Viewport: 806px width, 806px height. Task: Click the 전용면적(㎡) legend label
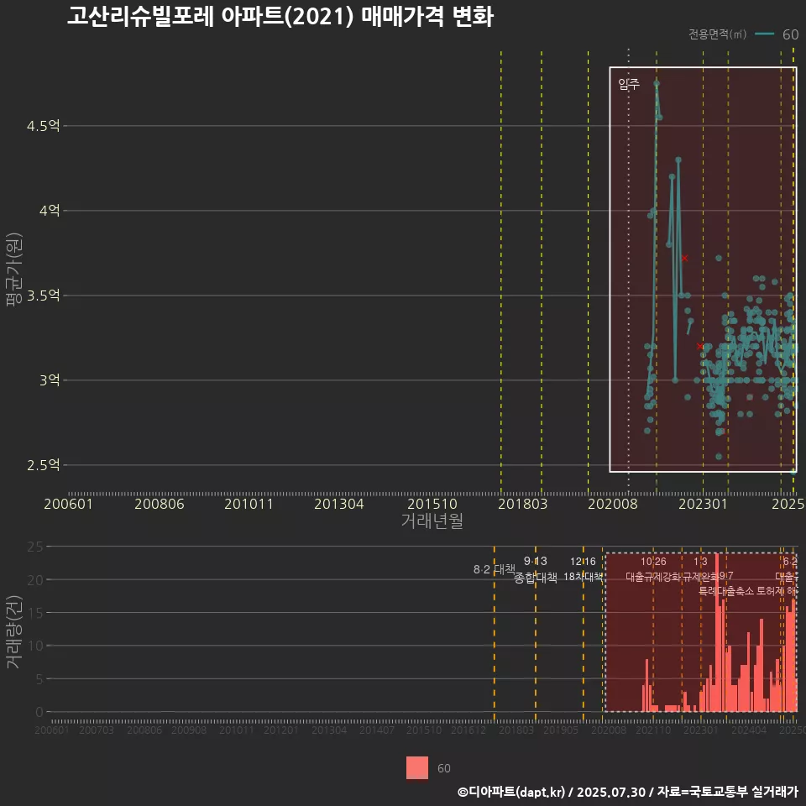[717, 34]
